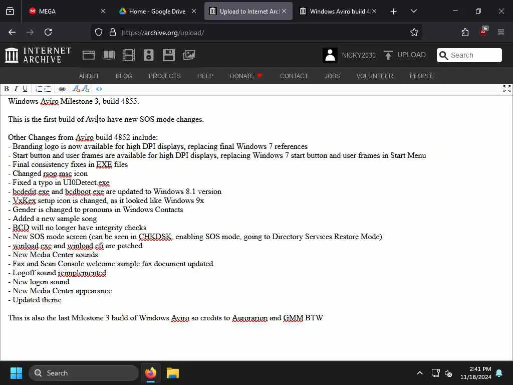Open tracking protection shield icon
Viewport: 513px width, 385px height.
pos(99,33)
